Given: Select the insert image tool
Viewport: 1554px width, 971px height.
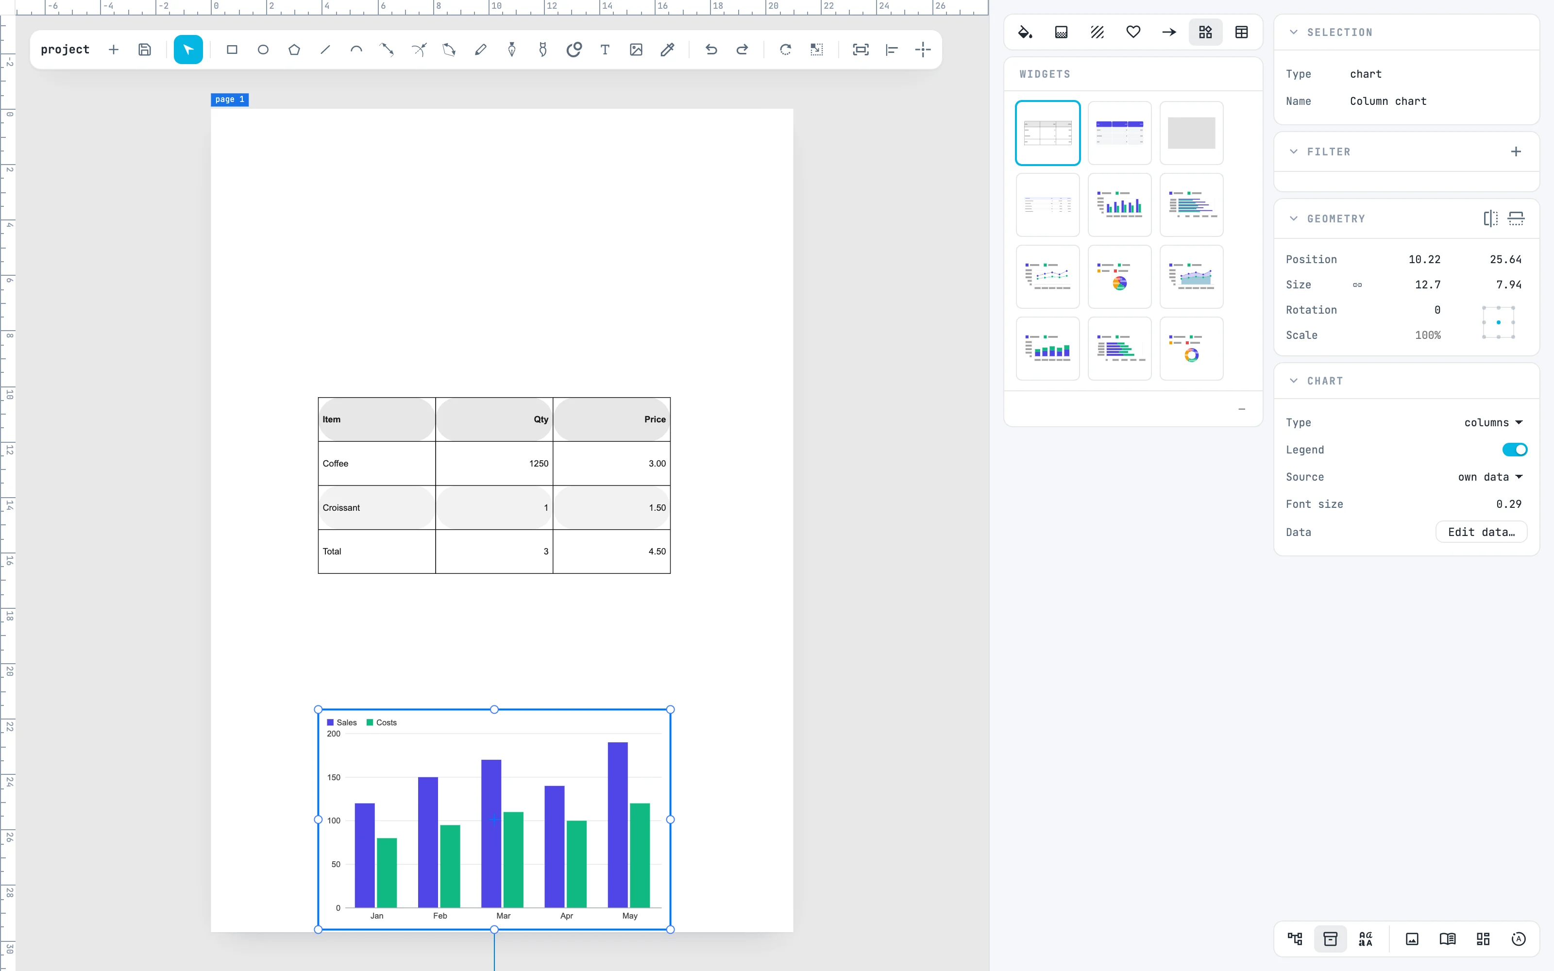Looking at the screenshot, I should tap(636, 50).
